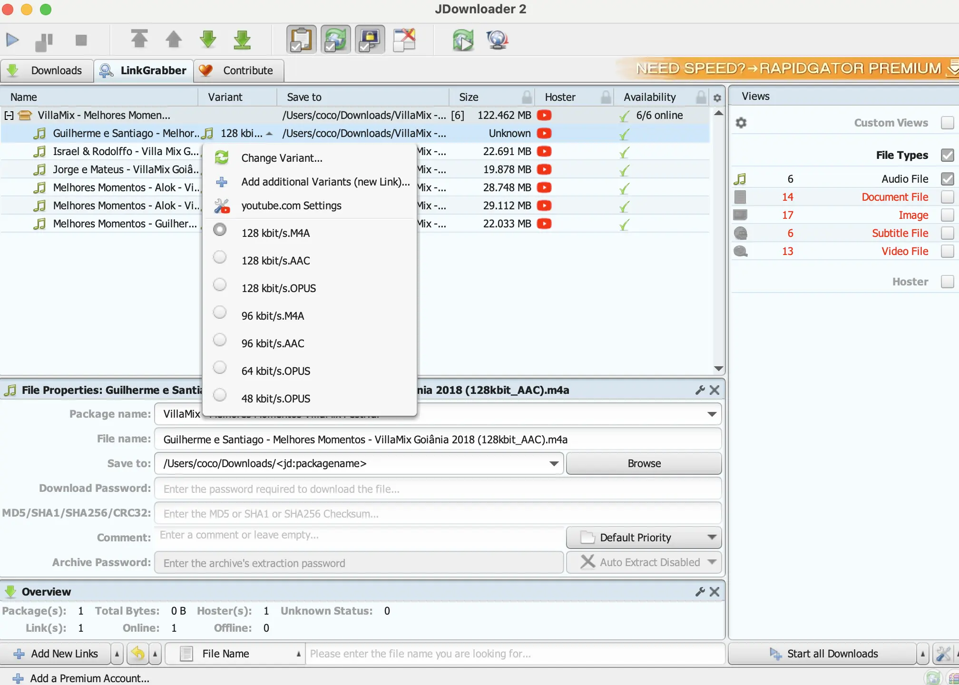Screen dimensions: 959x685
Task: Click the Start Downloads play icon
Action: [12, 40]
